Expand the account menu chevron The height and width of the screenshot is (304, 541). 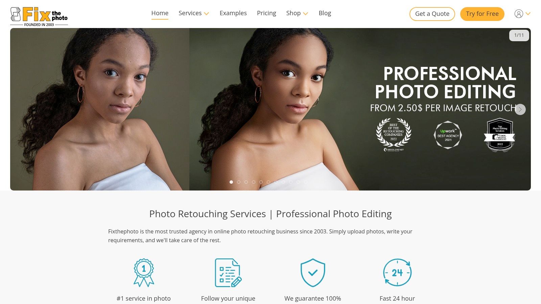coord(528,14)
